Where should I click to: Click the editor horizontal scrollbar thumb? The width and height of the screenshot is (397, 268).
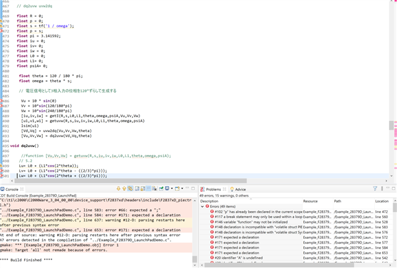(x=131, y=181)
